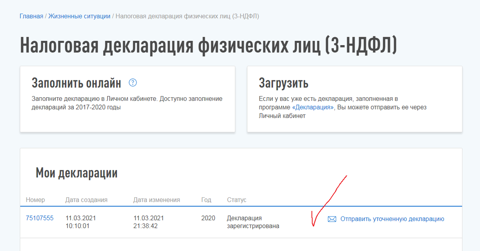Click the Отправить уточненную декларацию link
The width and height of the screenshot is (480, 251).
pyautogui.click(x=392, y=219)
